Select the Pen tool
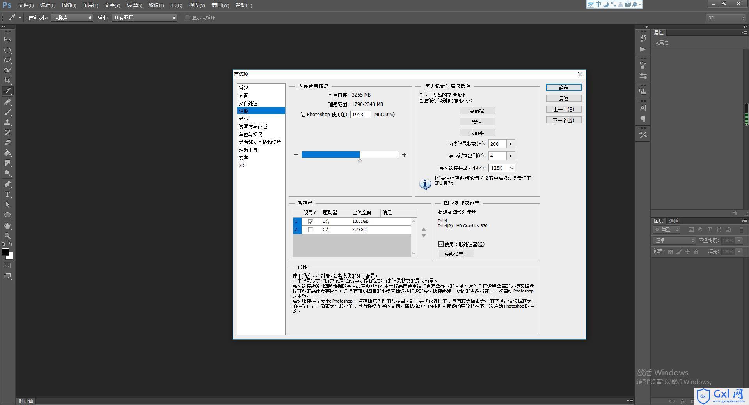This screenshot has width=749, height=405. click(x=7, y=184)
